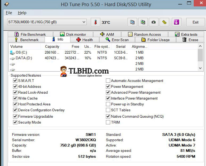This screenshot has width=206, height=166.
Task: Switch to the Erase tab
Action: click(190, 40)
